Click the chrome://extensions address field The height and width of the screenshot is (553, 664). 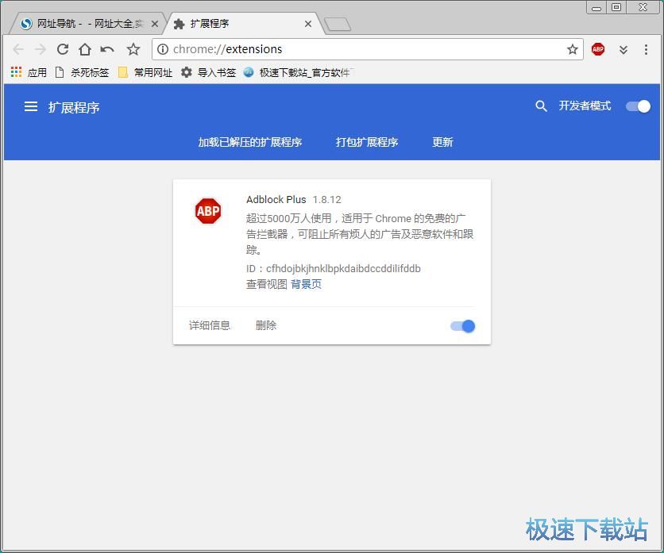click(x=368, y=49)
